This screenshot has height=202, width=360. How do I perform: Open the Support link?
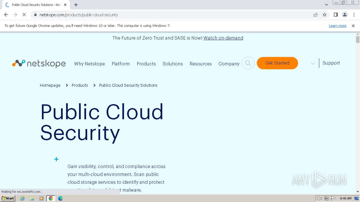(x=331, y=63)
